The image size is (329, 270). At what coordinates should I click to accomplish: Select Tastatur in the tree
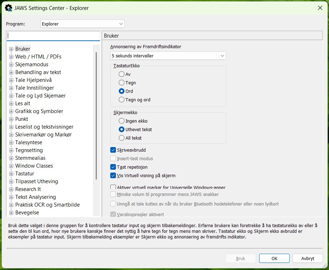point(24,174)
